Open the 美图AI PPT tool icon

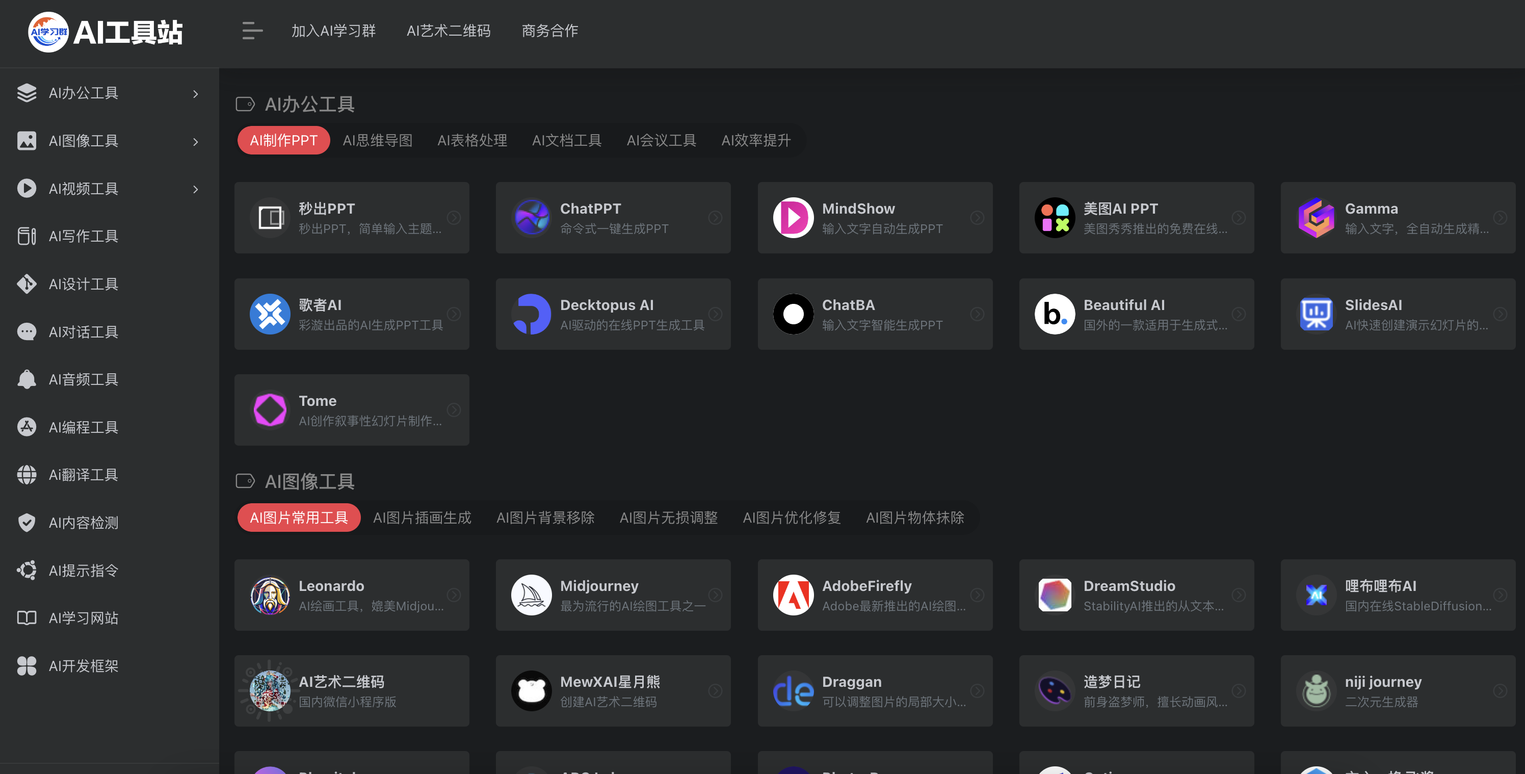click(x=1055, y=218)
